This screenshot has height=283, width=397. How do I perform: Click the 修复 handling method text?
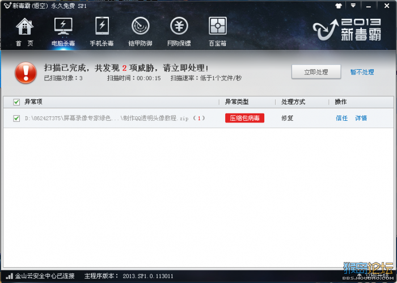click(287, 118)
